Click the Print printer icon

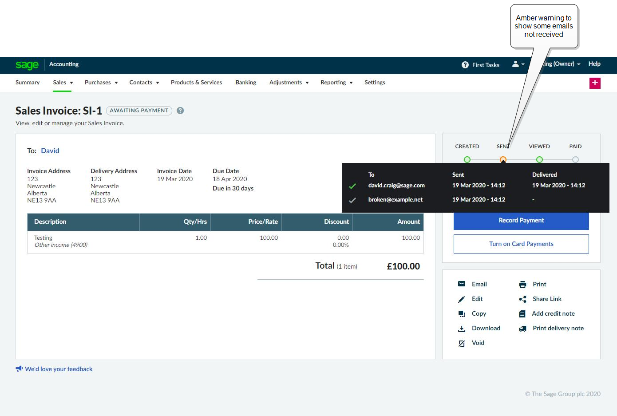522,285
